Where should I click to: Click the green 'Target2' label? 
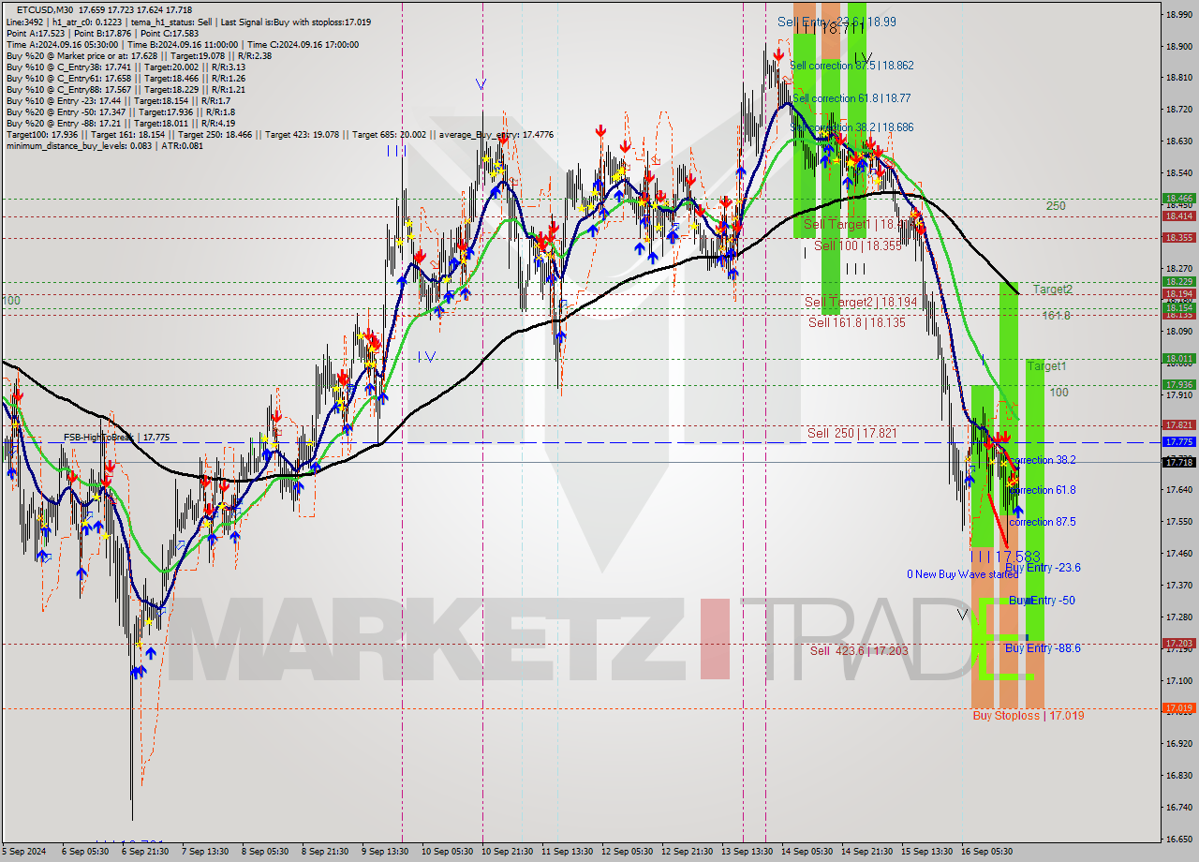coord(1053,290)
